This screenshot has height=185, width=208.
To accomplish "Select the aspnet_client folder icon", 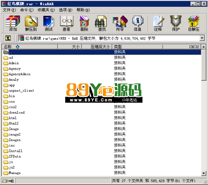I will 6,91.
